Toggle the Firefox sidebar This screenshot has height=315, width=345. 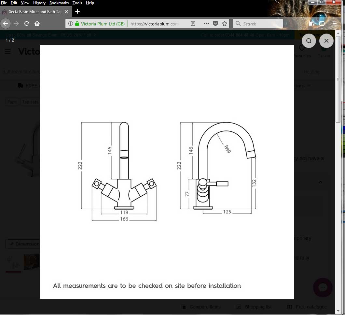click(322, 23)
